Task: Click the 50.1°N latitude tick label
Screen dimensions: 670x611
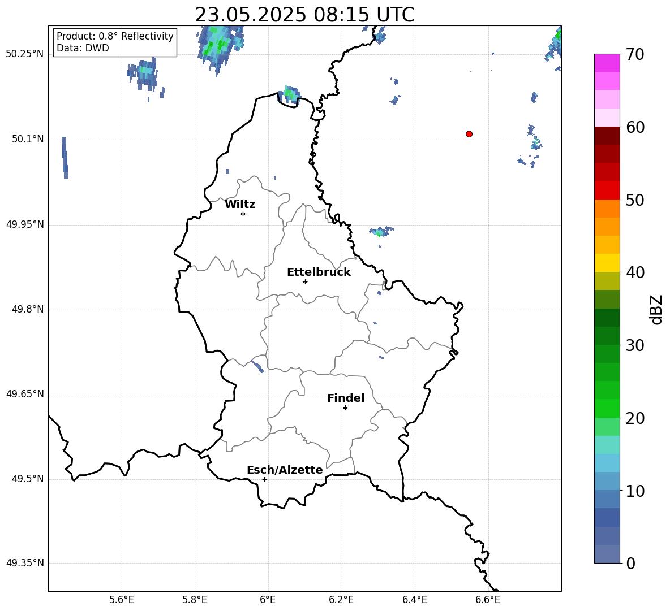Action: tap(28, 139)
